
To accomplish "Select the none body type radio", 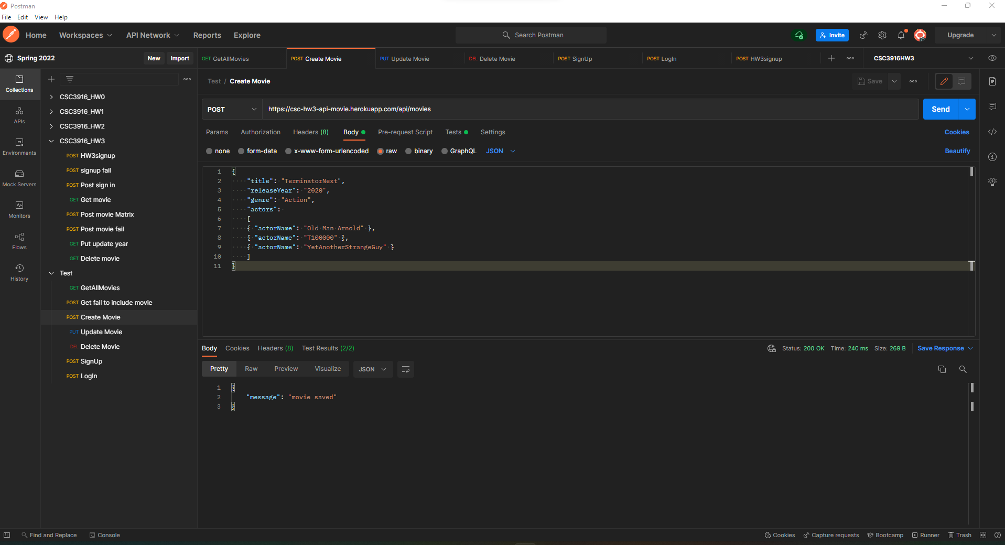I will click(x=209, y=151).
